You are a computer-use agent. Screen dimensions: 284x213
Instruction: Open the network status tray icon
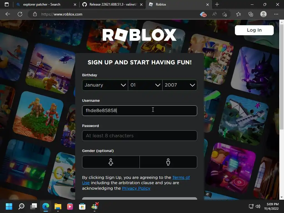pos(251,206)
